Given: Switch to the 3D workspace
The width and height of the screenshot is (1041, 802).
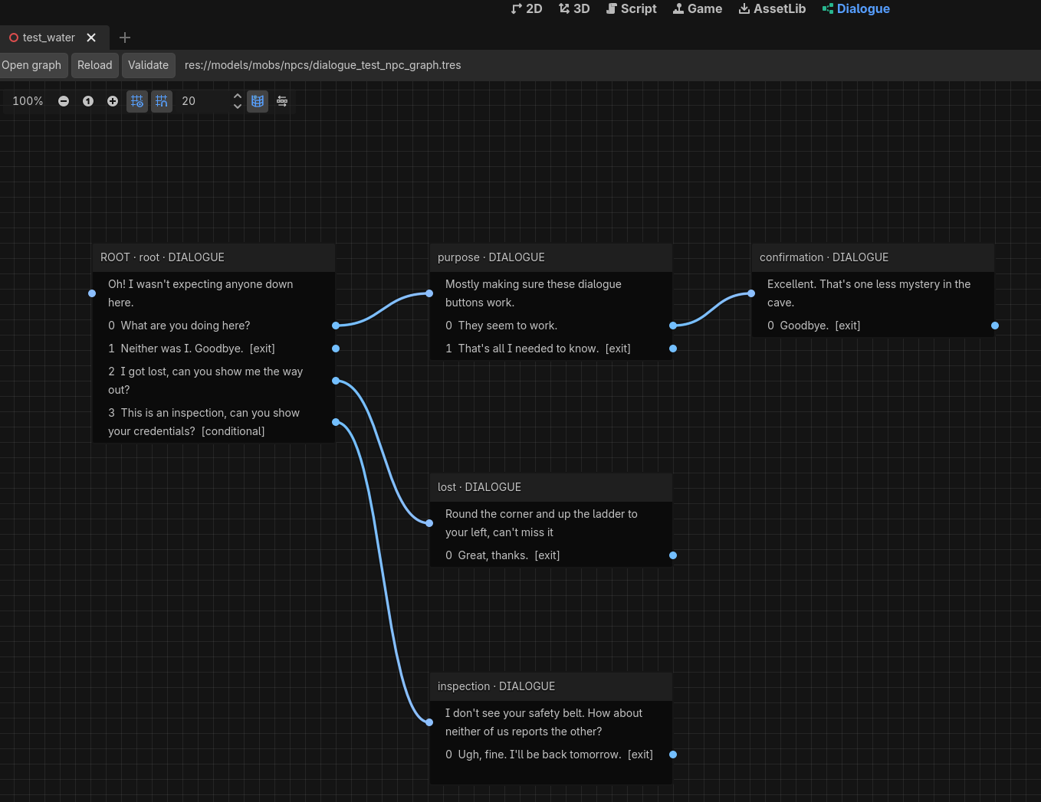Looking at the screenshot, I should tap(574, 8).
